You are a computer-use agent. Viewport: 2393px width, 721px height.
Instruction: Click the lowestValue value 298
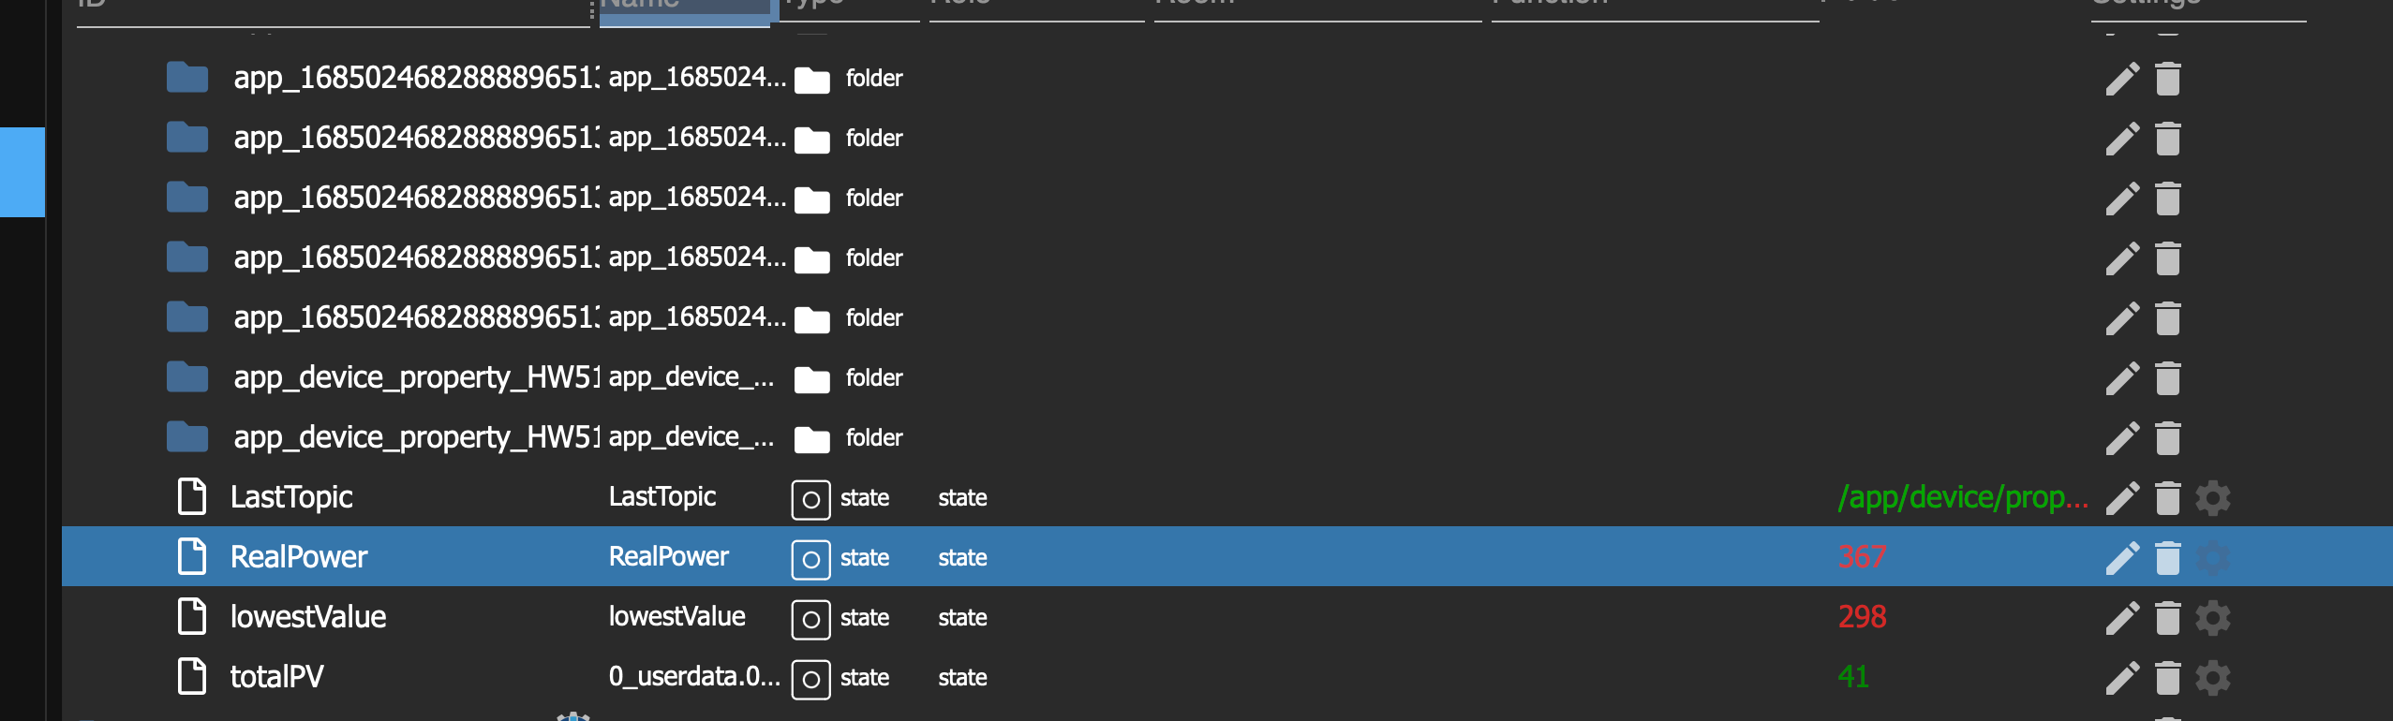[x=1862, y=617]
